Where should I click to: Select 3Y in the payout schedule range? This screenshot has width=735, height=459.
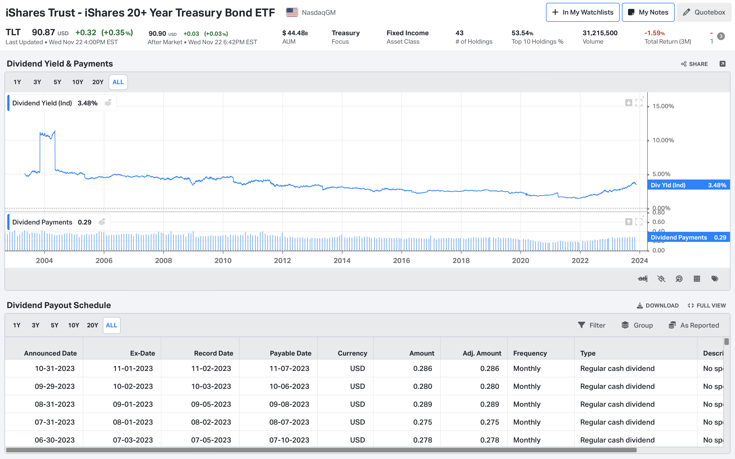click(35, 325)
